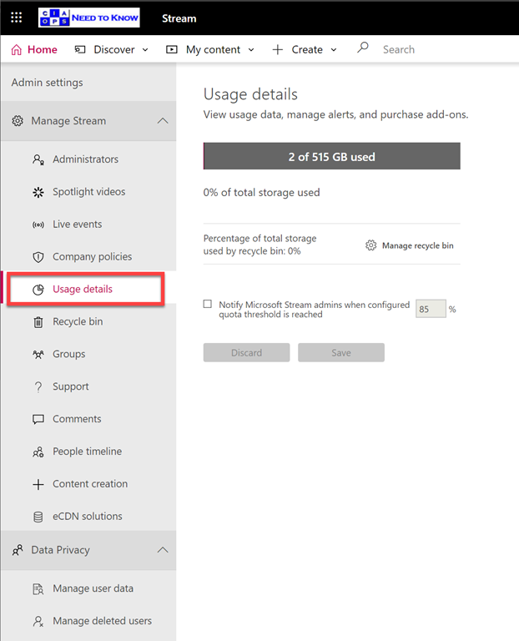Open the Create dropdown menu
The image size is (519, 641).
[x=305, y=50]
